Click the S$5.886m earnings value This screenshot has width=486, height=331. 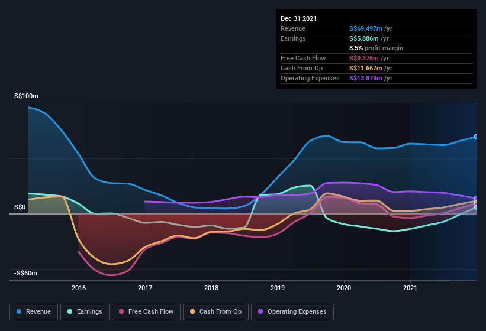[x=364, y=38]
